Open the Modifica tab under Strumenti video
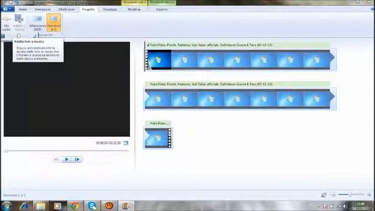This screenshot has height=211, width=375. coord(134,9)
